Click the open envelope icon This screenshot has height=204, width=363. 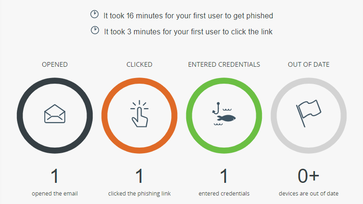55,114
